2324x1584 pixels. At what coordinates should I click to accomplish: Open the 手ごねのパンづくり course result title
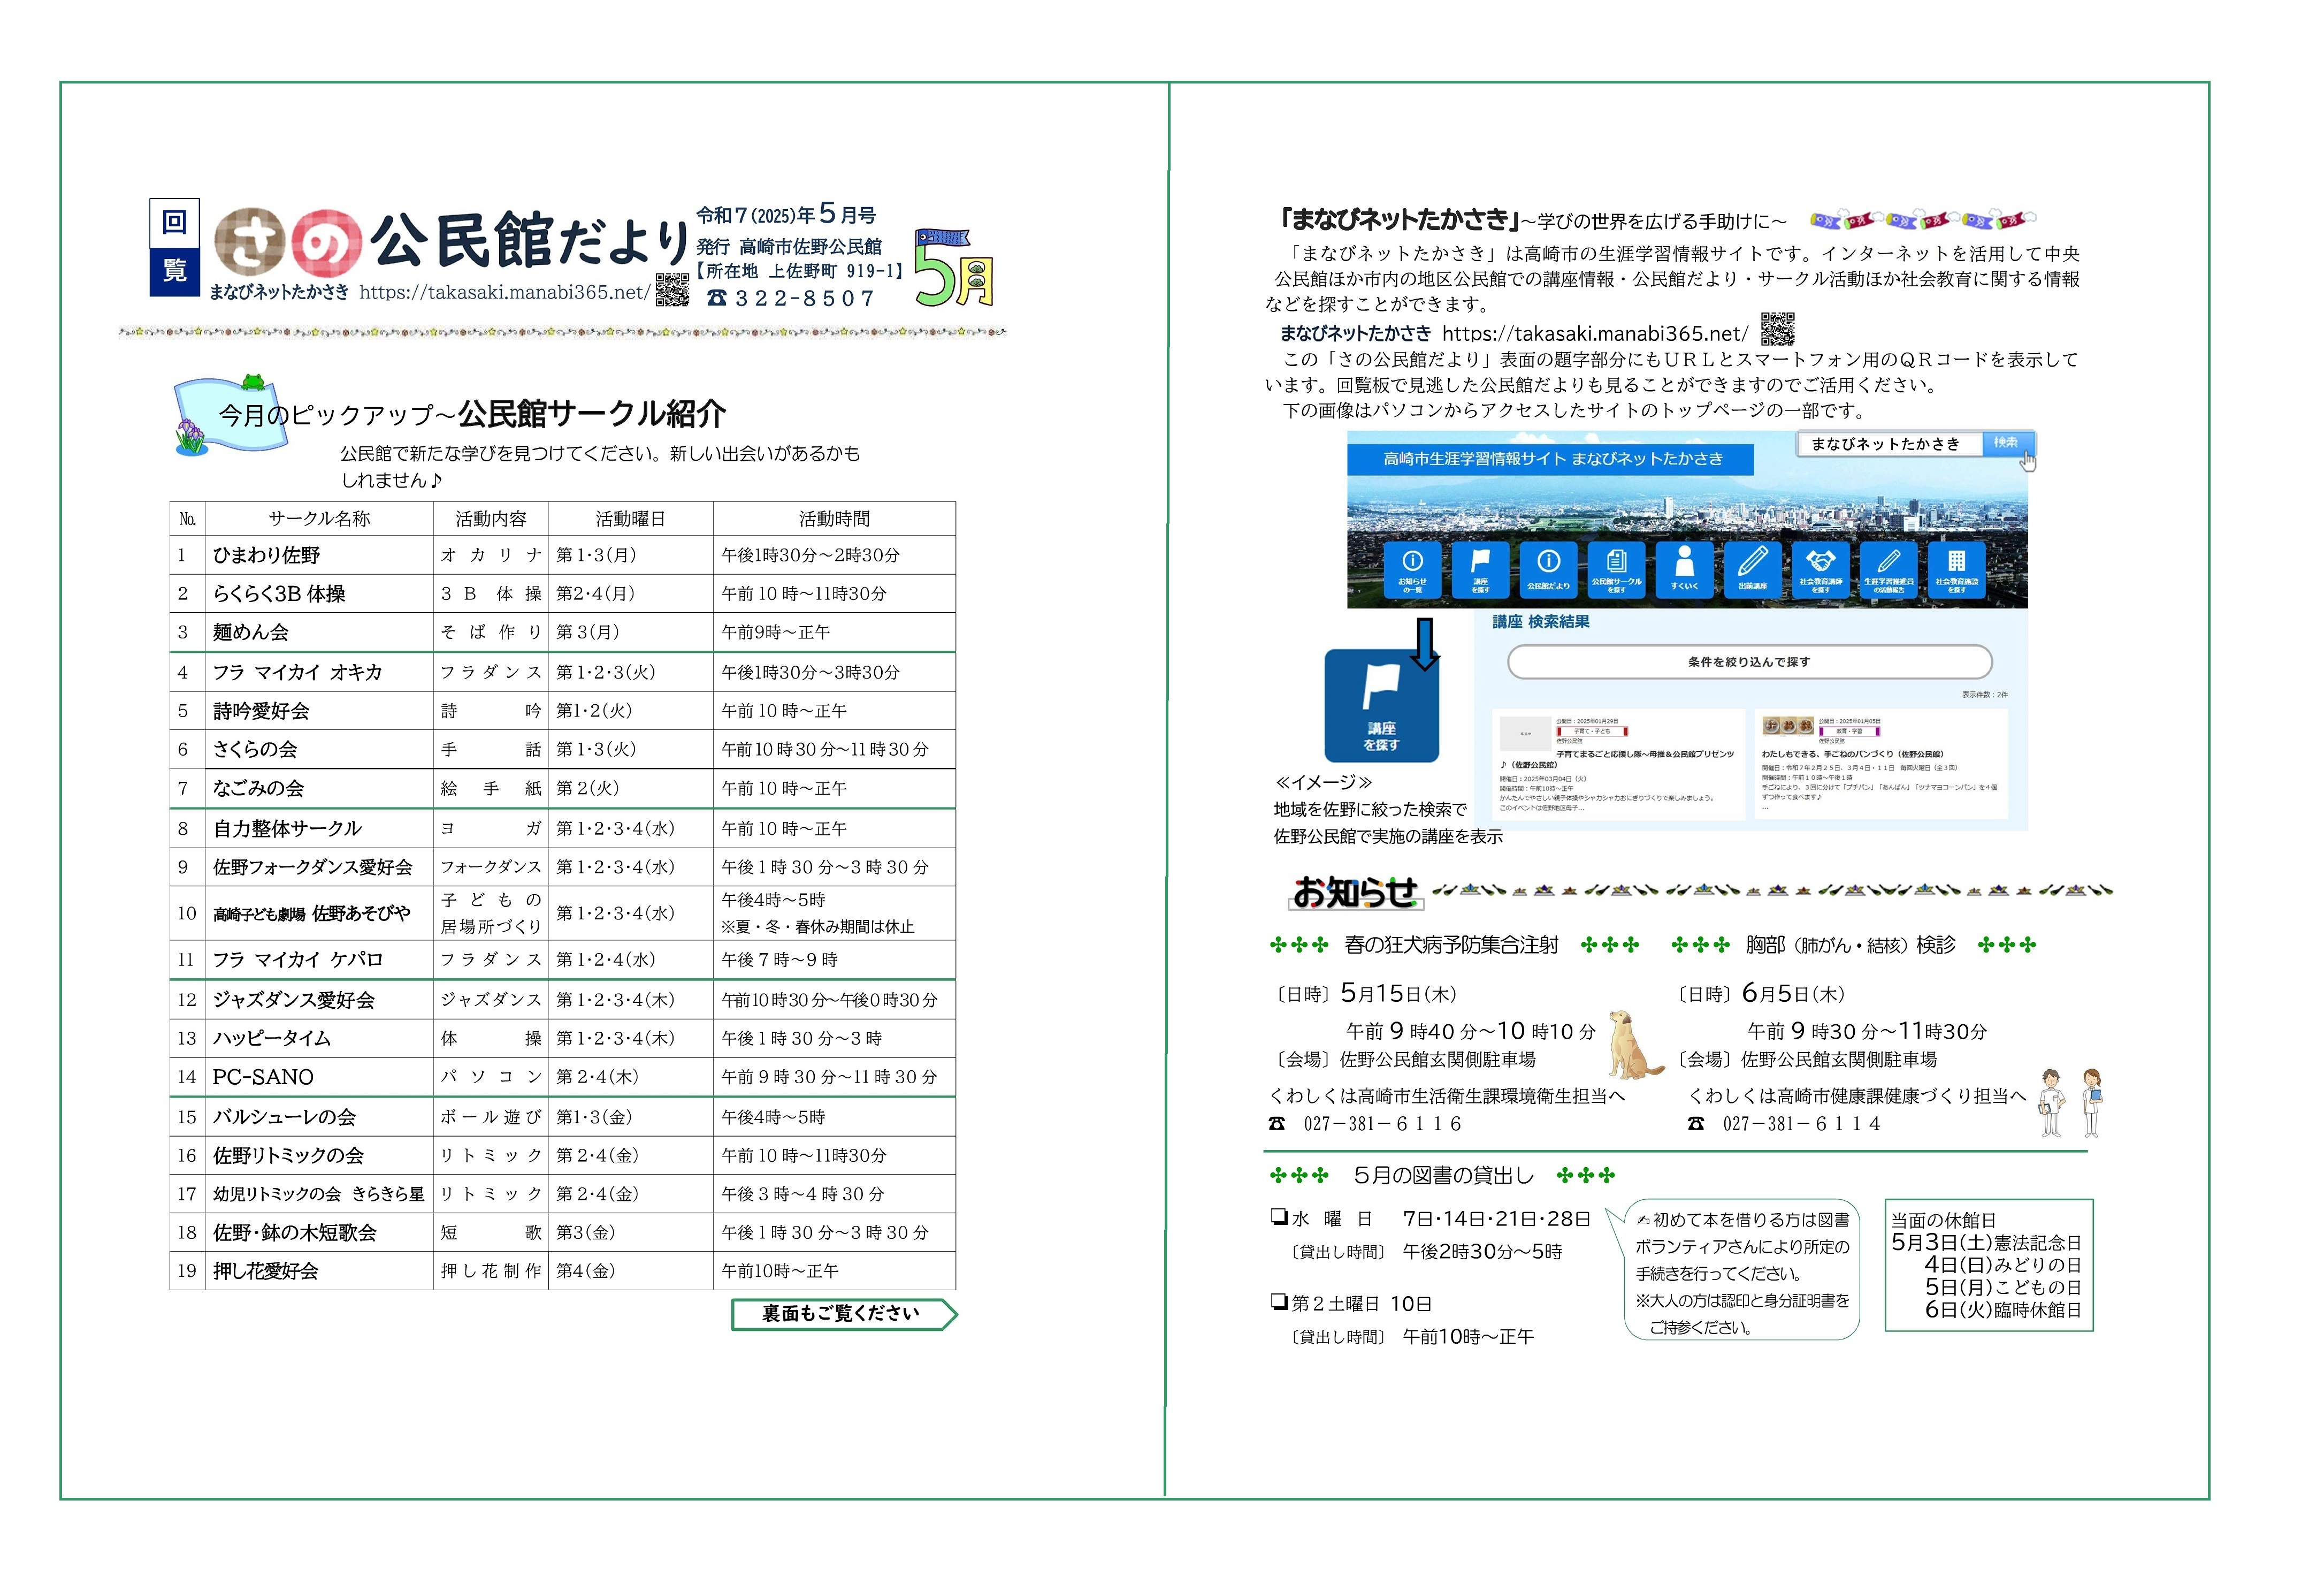point(1853,754)
